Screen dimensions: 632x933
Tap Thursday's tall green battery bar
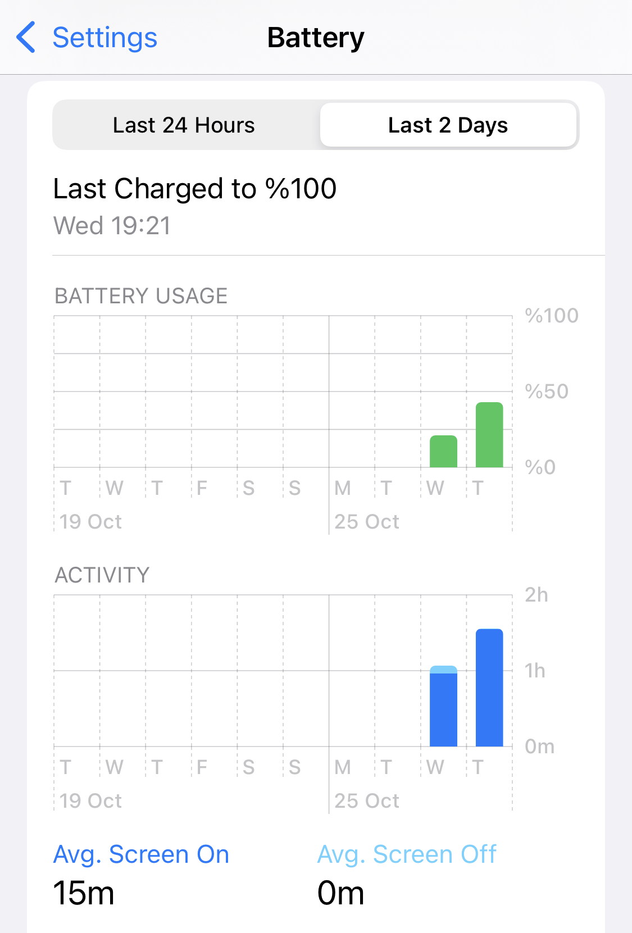point(489,435)
